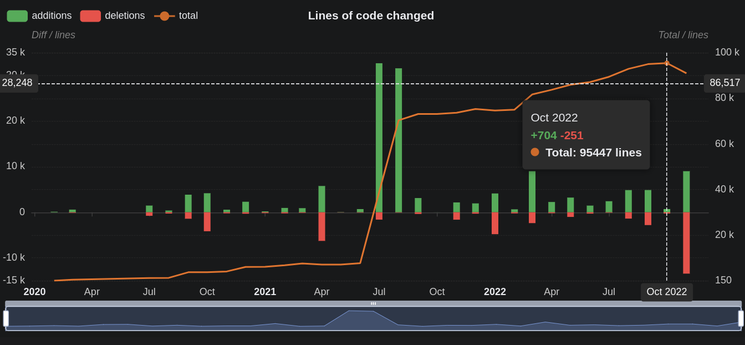
Task: Select the highlighted Oct 2022 axis label
Action: click(x=666, y=291)
